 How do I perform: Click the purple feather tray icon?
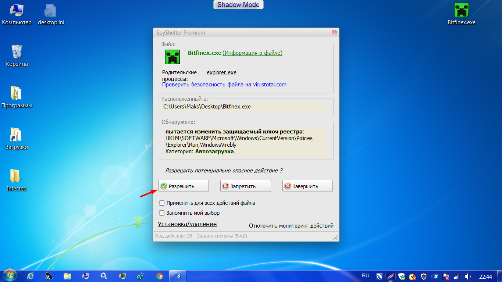(391, 276)
